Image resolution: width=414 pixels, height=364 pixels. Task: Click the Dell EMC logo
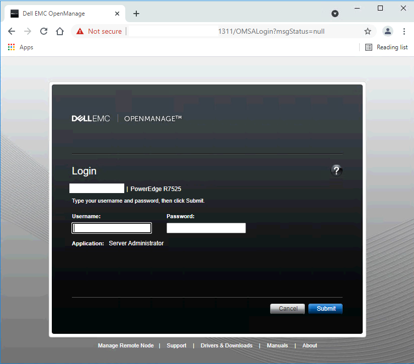[91, 119]
